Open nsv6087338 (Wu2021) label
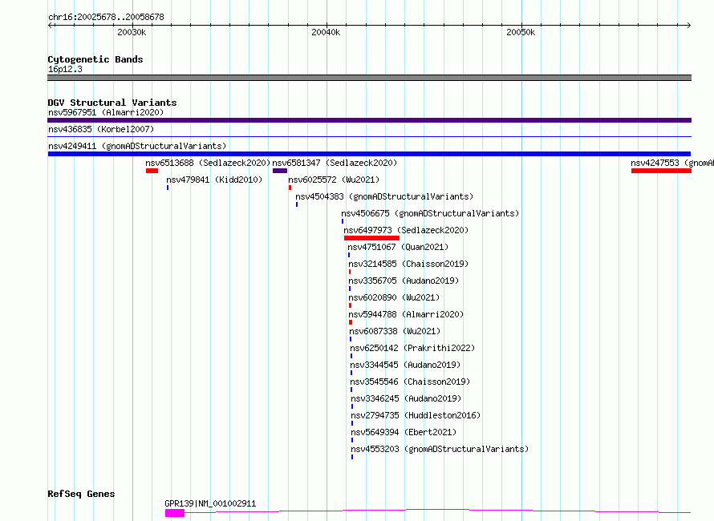The width and height of the screenshot is (714, 521). coord(396,331)
